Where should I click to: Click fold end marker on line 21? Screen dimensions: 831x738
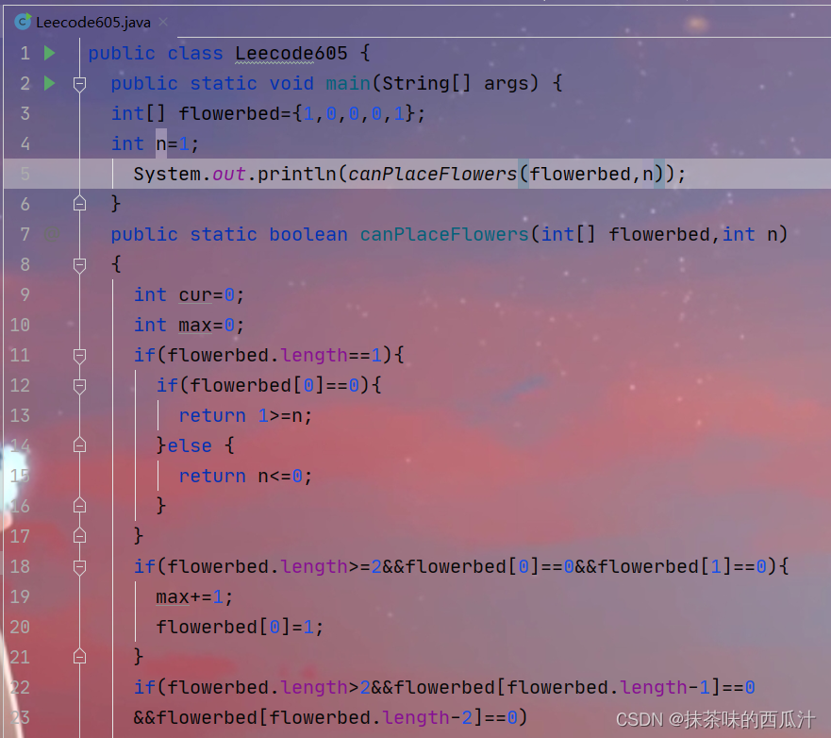(x=79, y=656)
